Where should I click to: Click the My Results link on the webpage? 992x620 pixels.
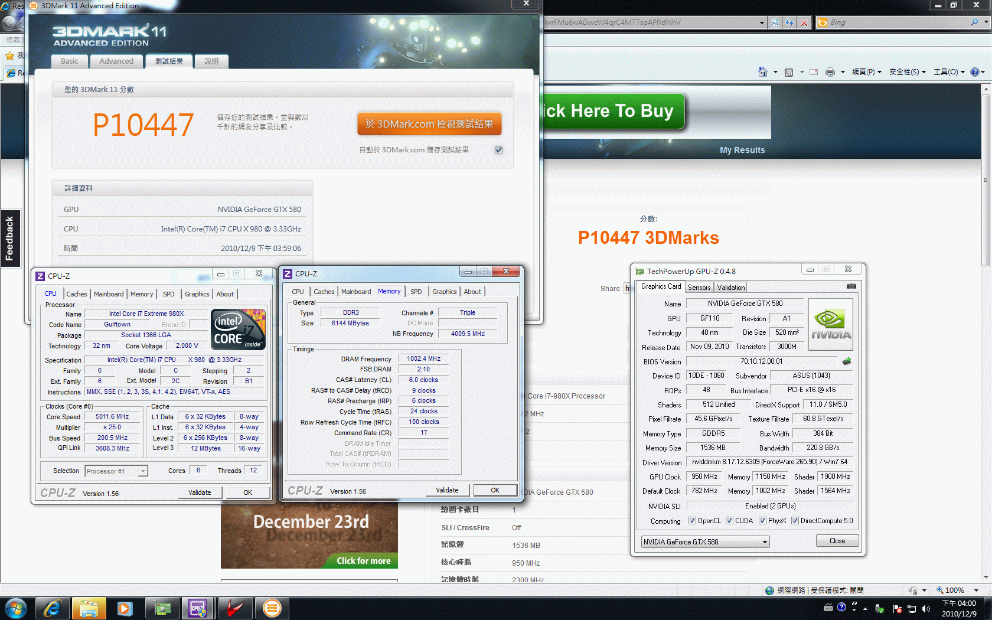[742, 150]
